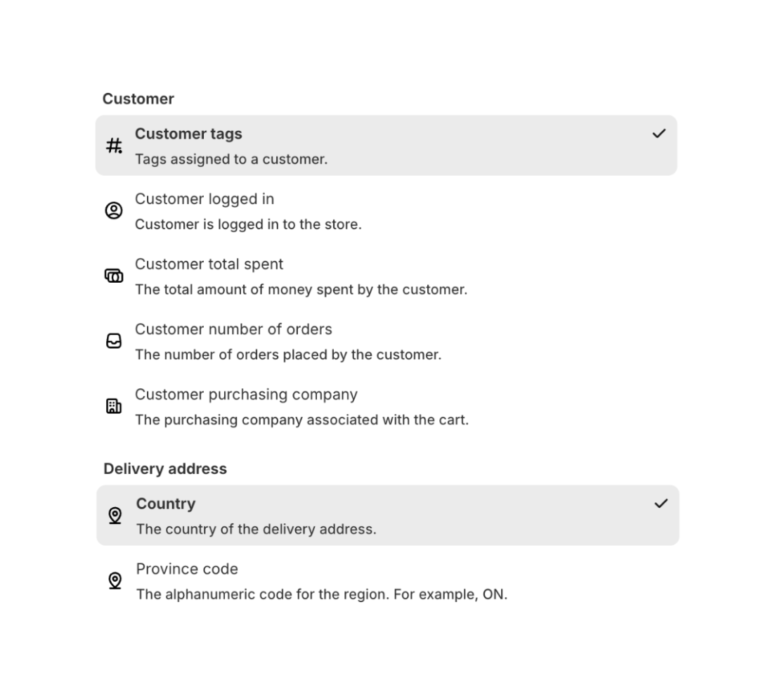Select the person icon for Customer logged in

pos(114,210)
